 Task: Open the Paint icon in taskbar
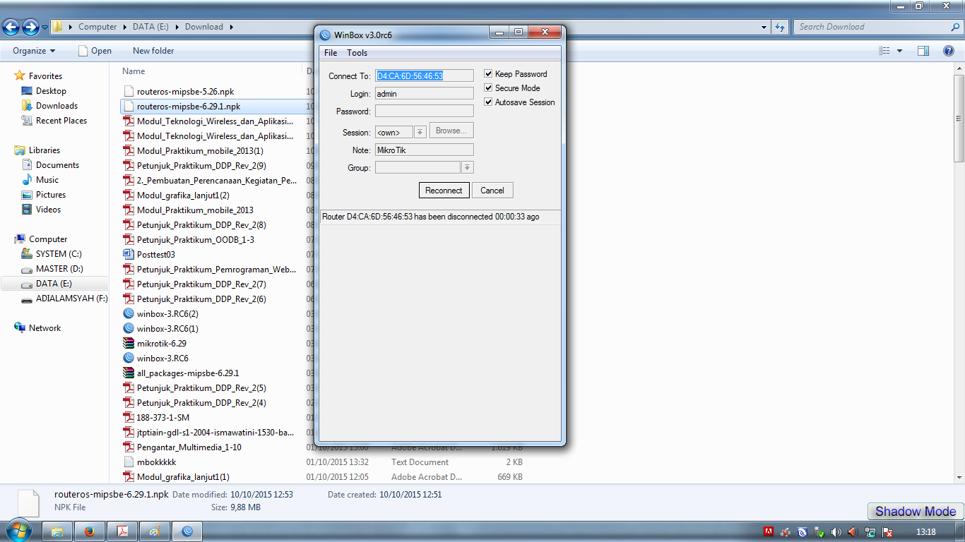[154, 531]
